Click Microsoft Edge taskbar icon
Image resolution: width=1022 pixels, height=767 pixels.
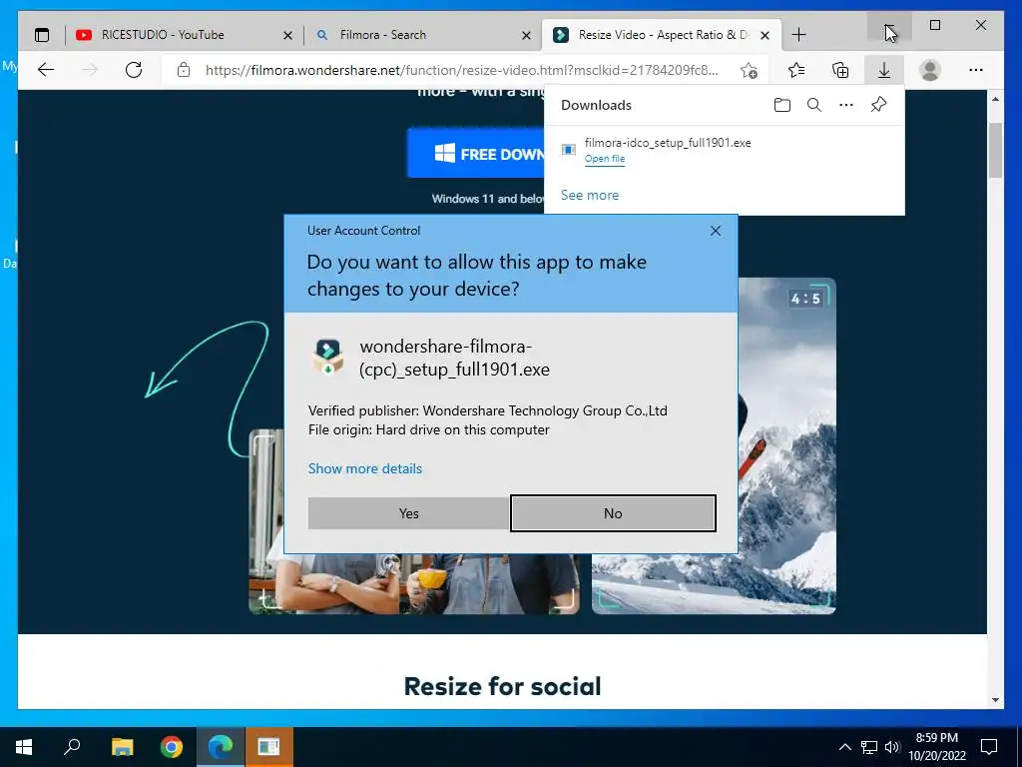click(221, 747)
